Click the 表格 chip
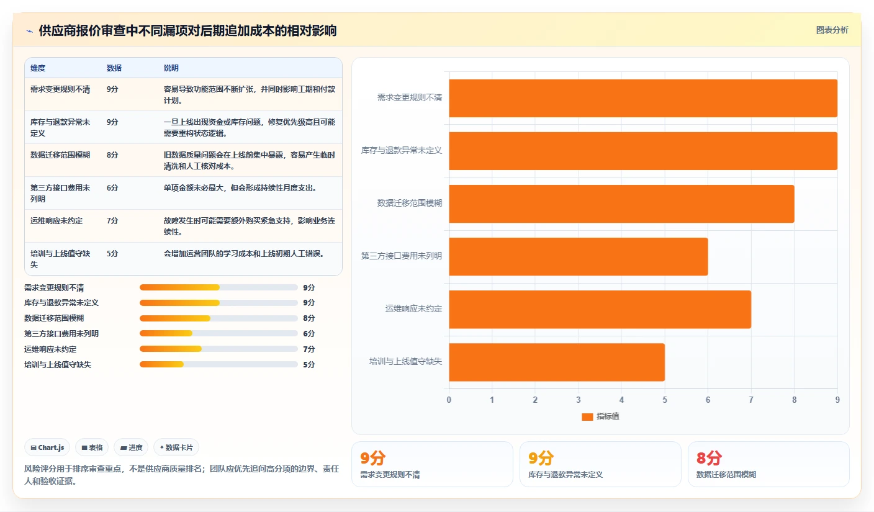Image resolution: width=874 pixels, height=512 pixels. [x=92, y=447]
